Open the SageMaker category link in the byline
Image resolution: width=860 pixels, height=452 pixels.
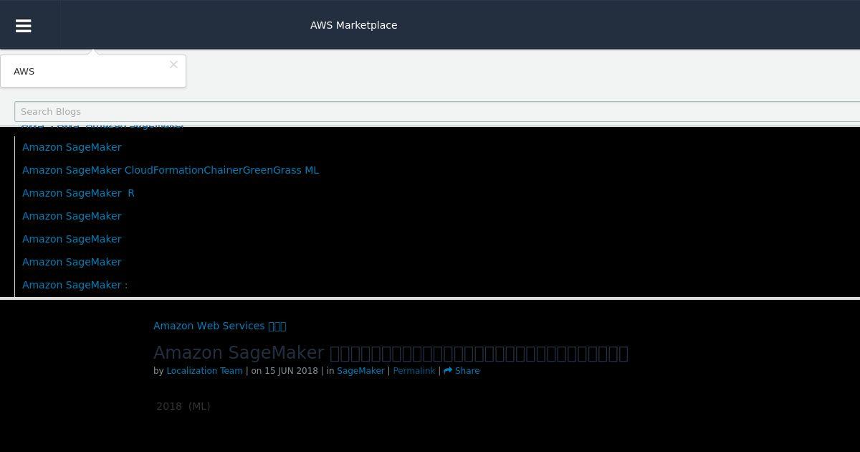pos(360,371)
